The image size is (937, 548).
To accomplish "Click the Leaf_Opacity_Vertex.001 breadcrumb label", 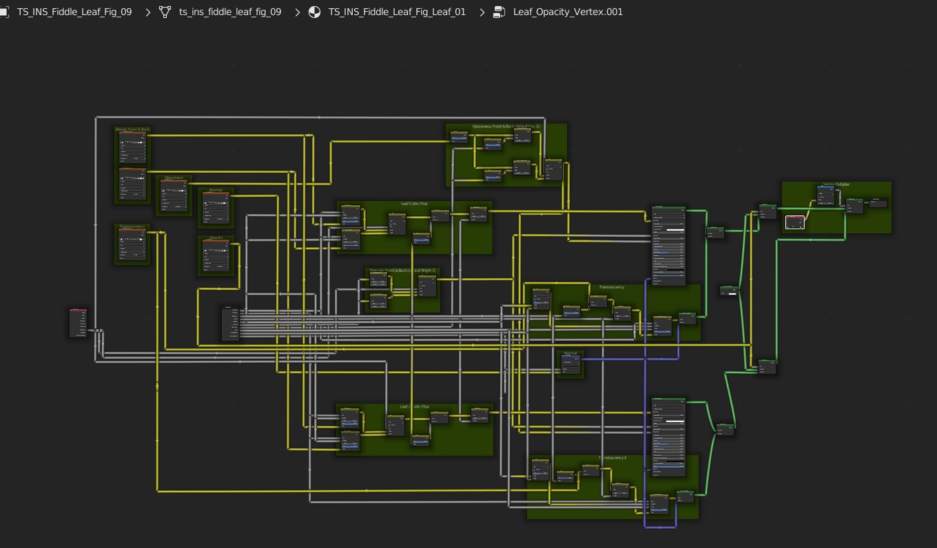I will (568, 12).
